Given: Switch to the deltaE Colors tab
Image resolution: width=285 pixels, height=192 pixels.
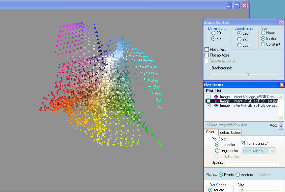Looking at the screenshot, I should tap(230, 133).
